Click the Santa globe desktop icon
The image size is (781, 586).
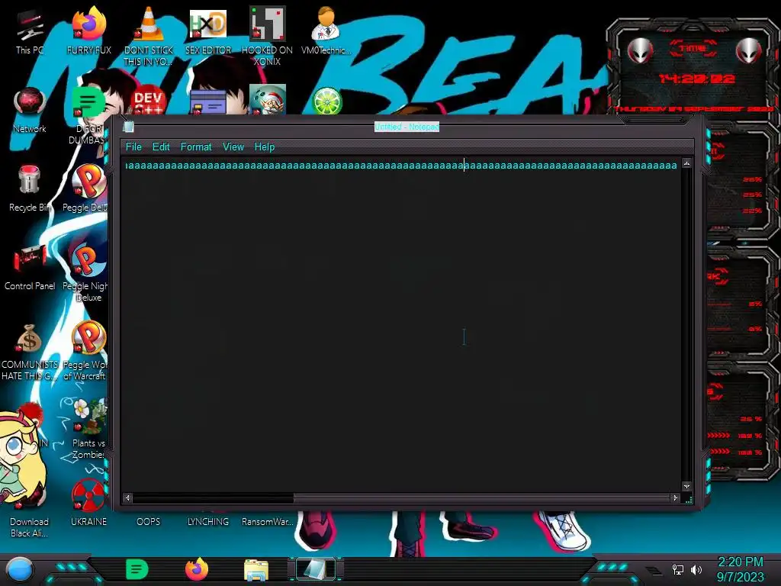(268, 100)
